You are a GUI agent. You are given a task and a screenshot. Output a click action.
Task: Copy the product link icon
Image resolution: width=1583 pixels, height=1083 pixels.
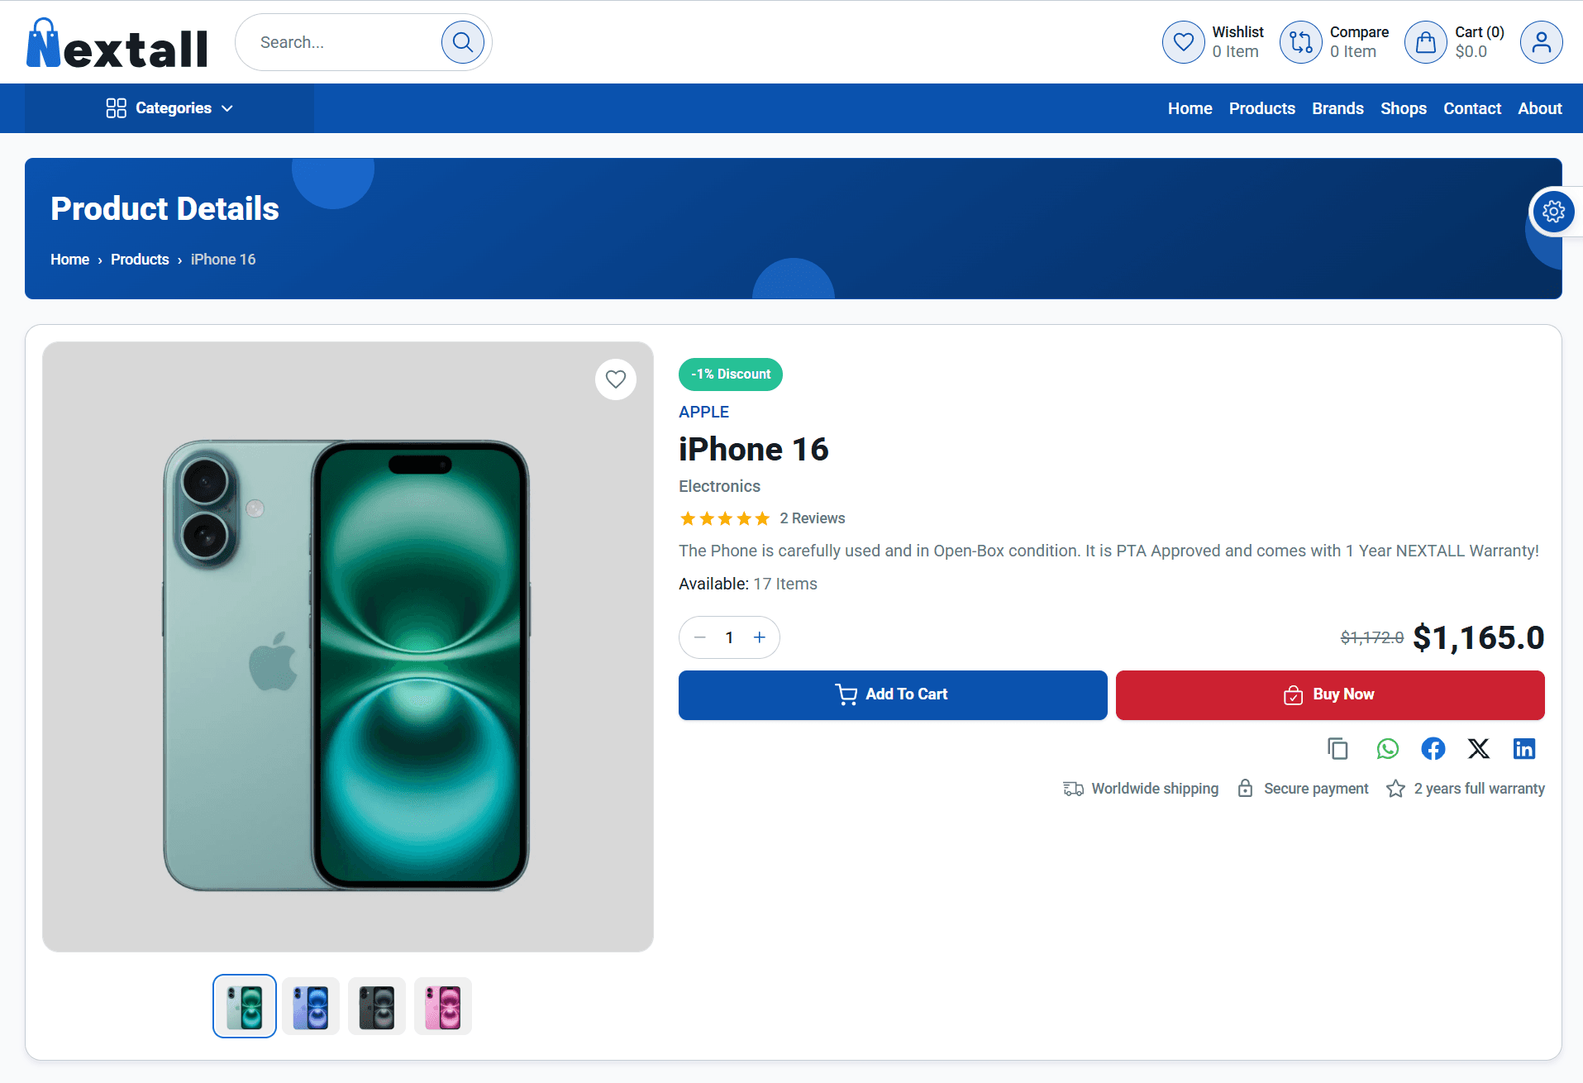click(1337, 749)
